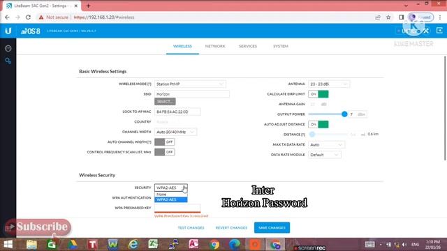Go back using the browser back arrow

(x=7, y=17)
